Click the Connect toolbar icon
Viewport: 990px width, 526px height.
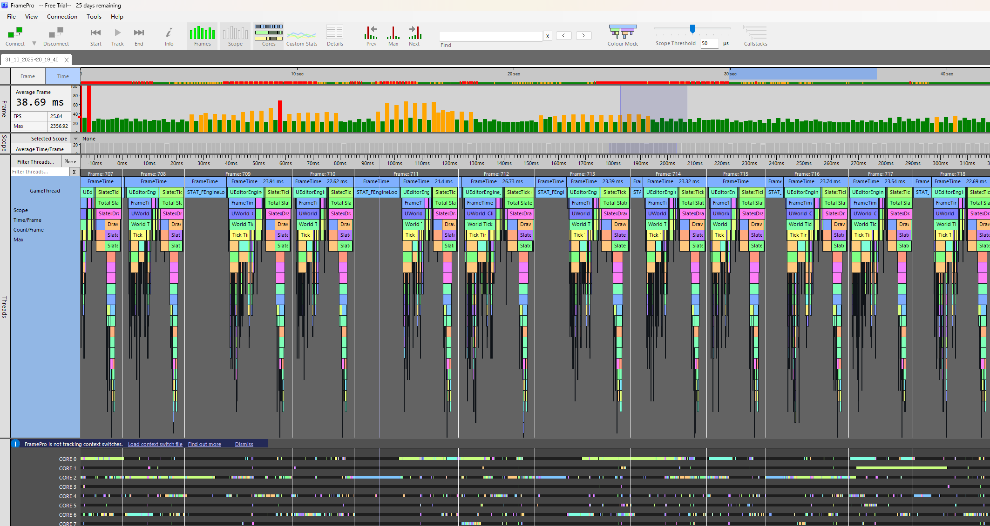coord(15,33)
